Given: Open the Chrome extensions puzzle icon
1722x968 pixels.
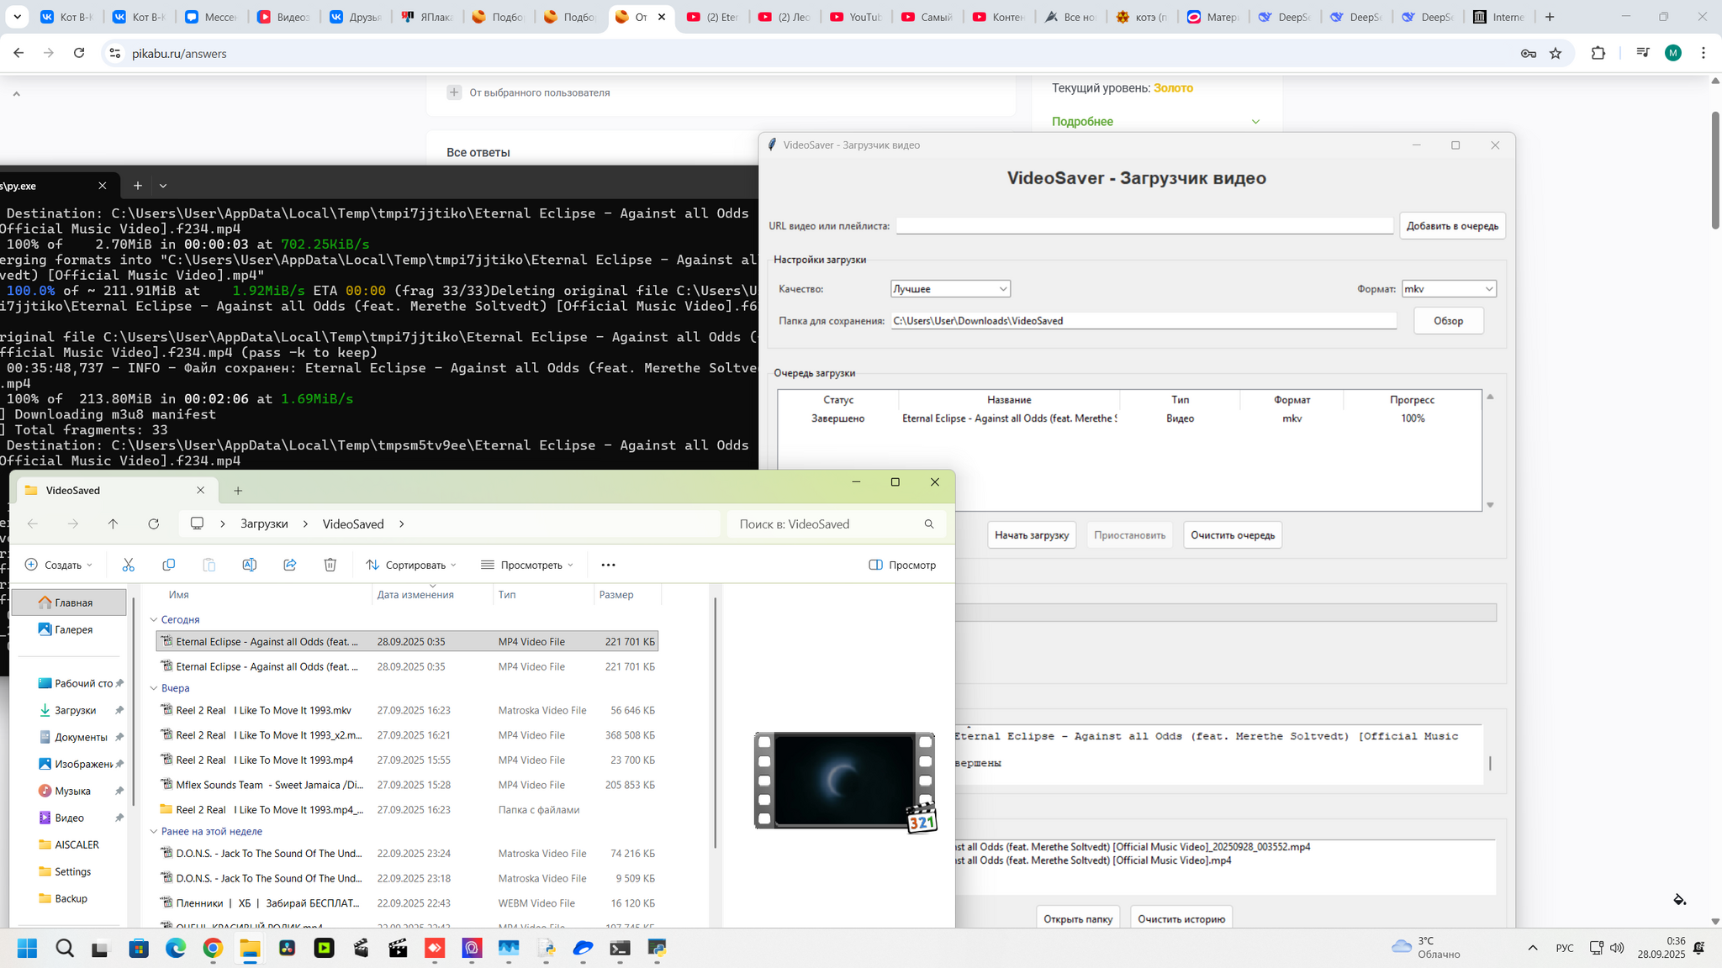Looking at the screenshot, I should [1598, 53].
